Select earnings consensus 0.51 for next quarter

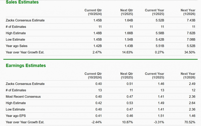click(130, 84)
